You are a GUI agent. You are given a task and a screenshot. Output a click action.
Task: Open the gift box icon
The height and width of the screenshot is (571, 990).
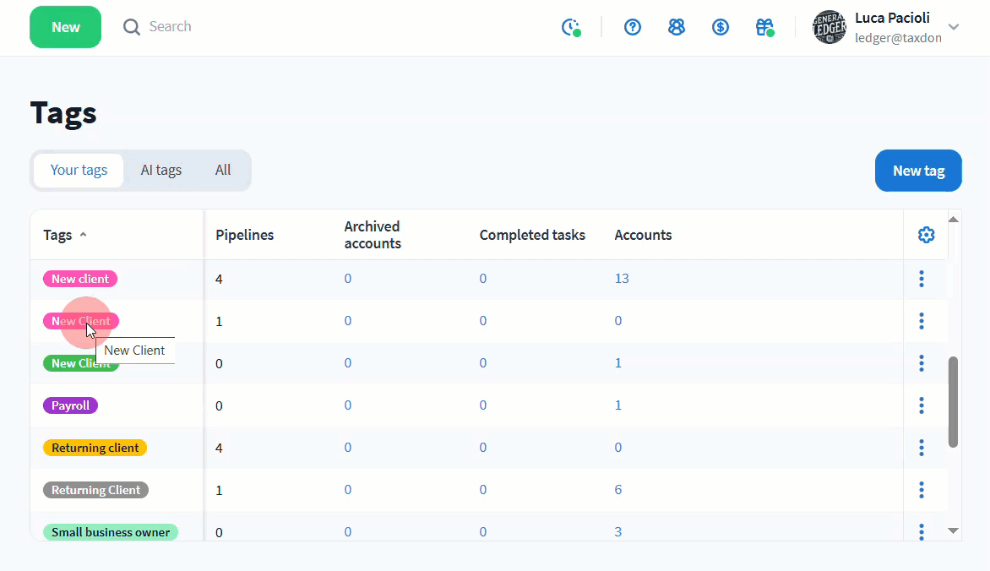click(x=764, y=27)
